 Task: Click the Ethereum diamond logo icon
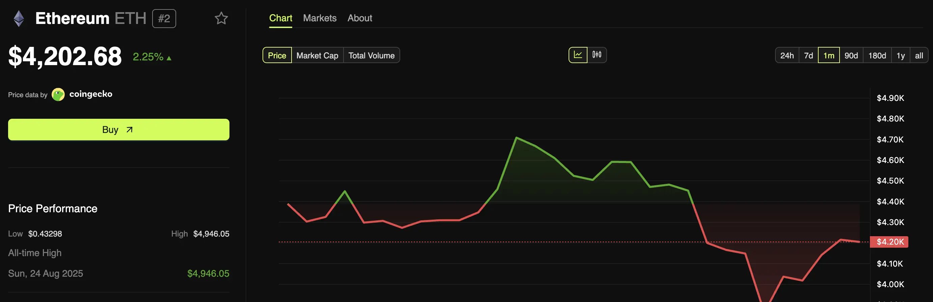click(x=19, y=19)
